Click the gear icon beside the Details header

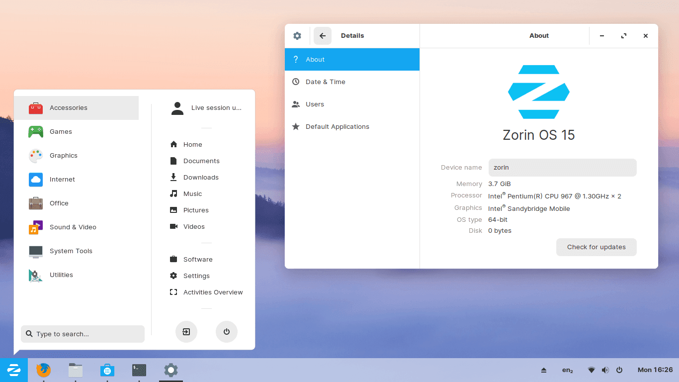[x=297, y=35]
